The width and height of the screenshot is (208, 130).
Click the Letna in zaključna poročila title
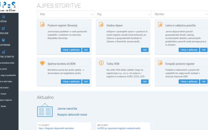(180, 25)
